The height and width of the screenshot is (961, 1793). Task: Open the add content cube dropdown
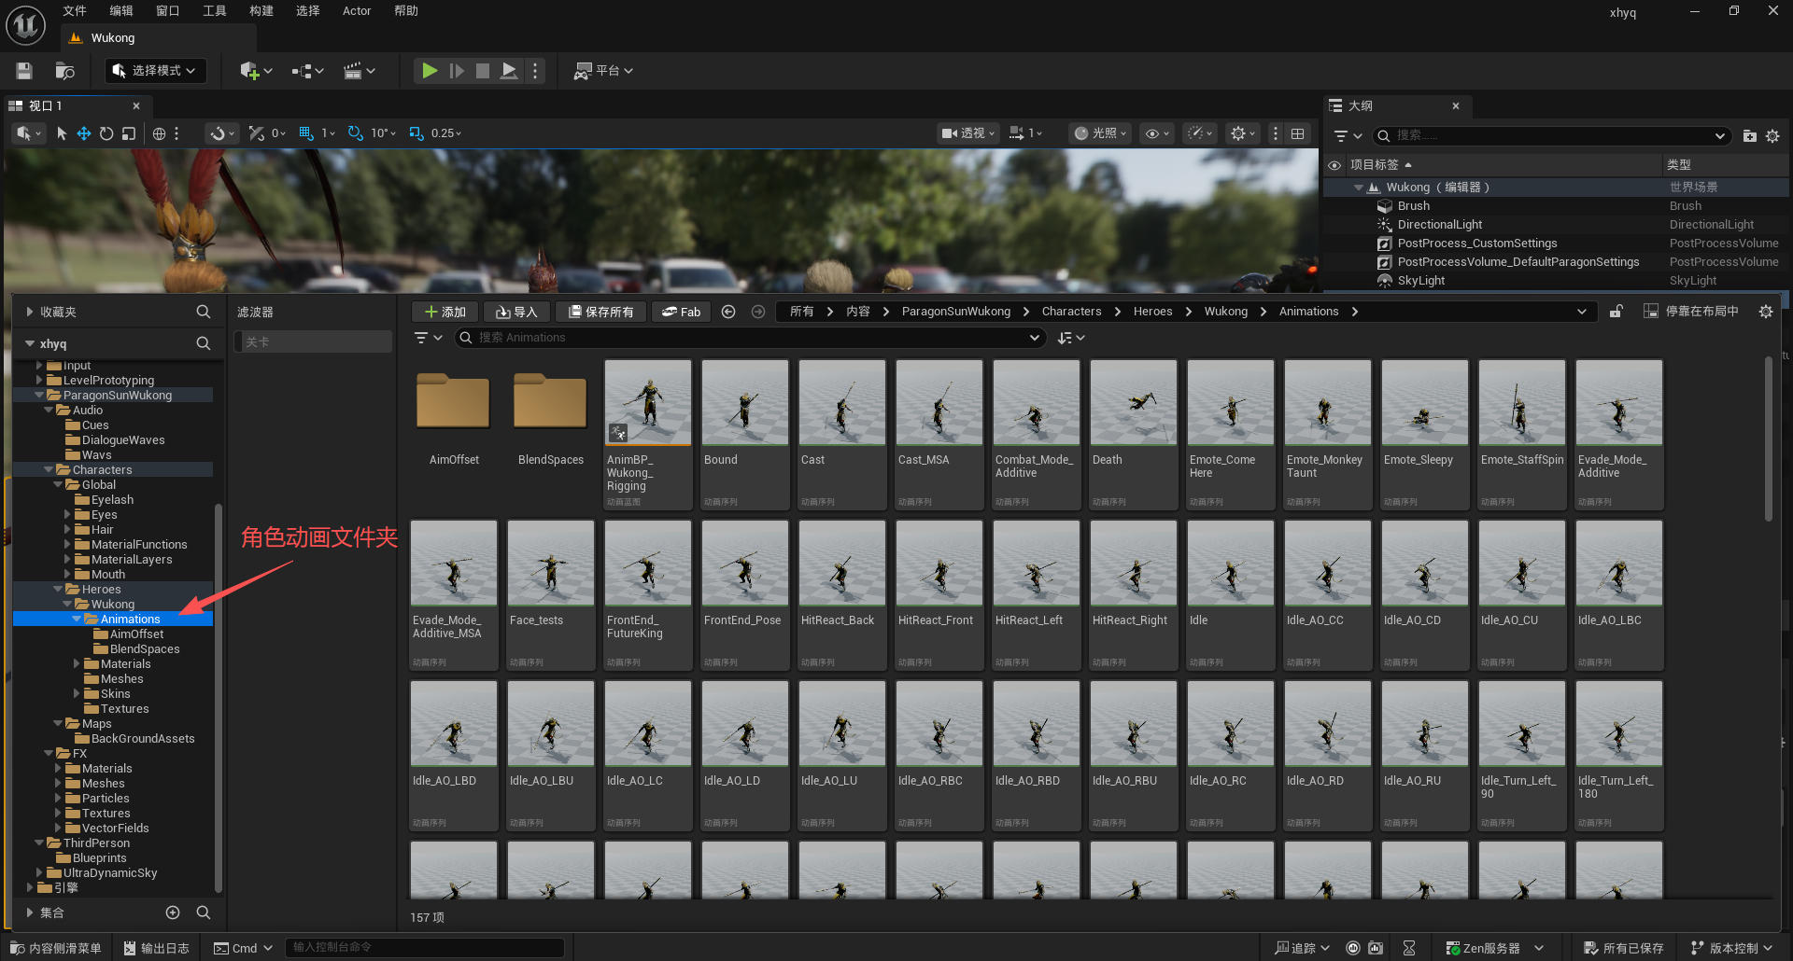[x=256, y=71]
